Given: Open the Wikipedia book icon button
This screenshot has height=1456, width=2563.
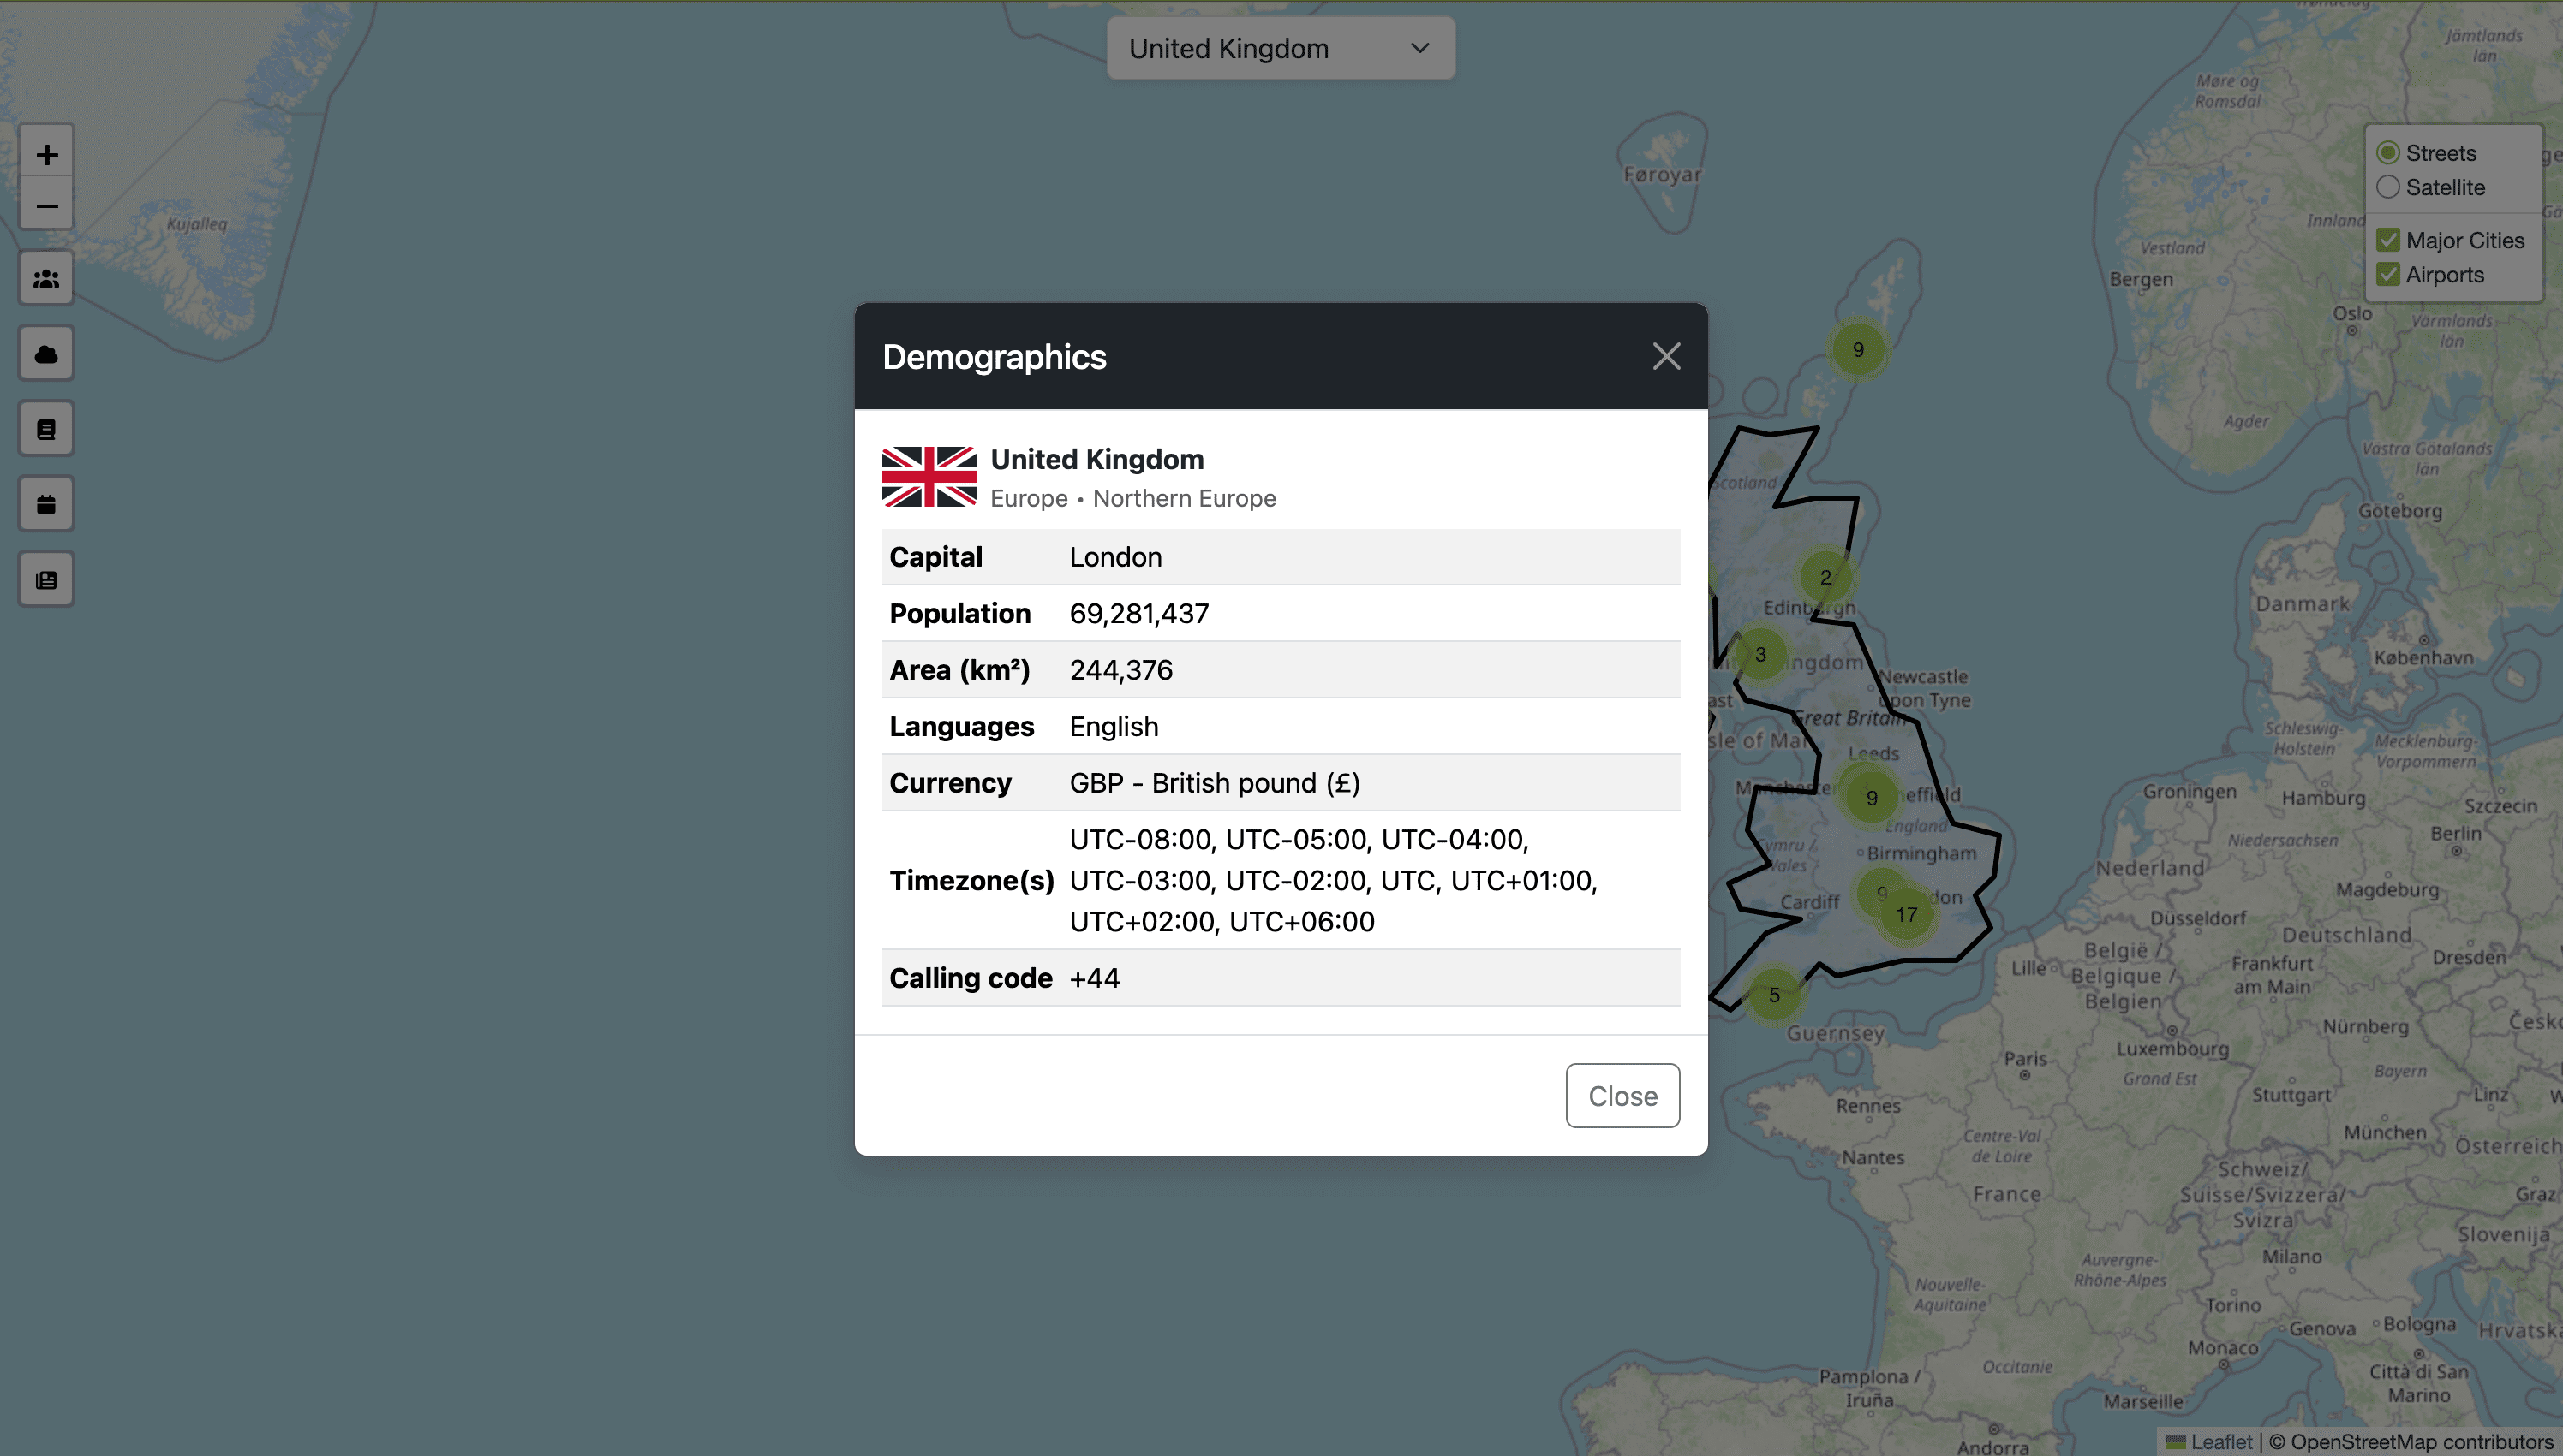Looking at the screenshot, I should click(x=46, y=429).
